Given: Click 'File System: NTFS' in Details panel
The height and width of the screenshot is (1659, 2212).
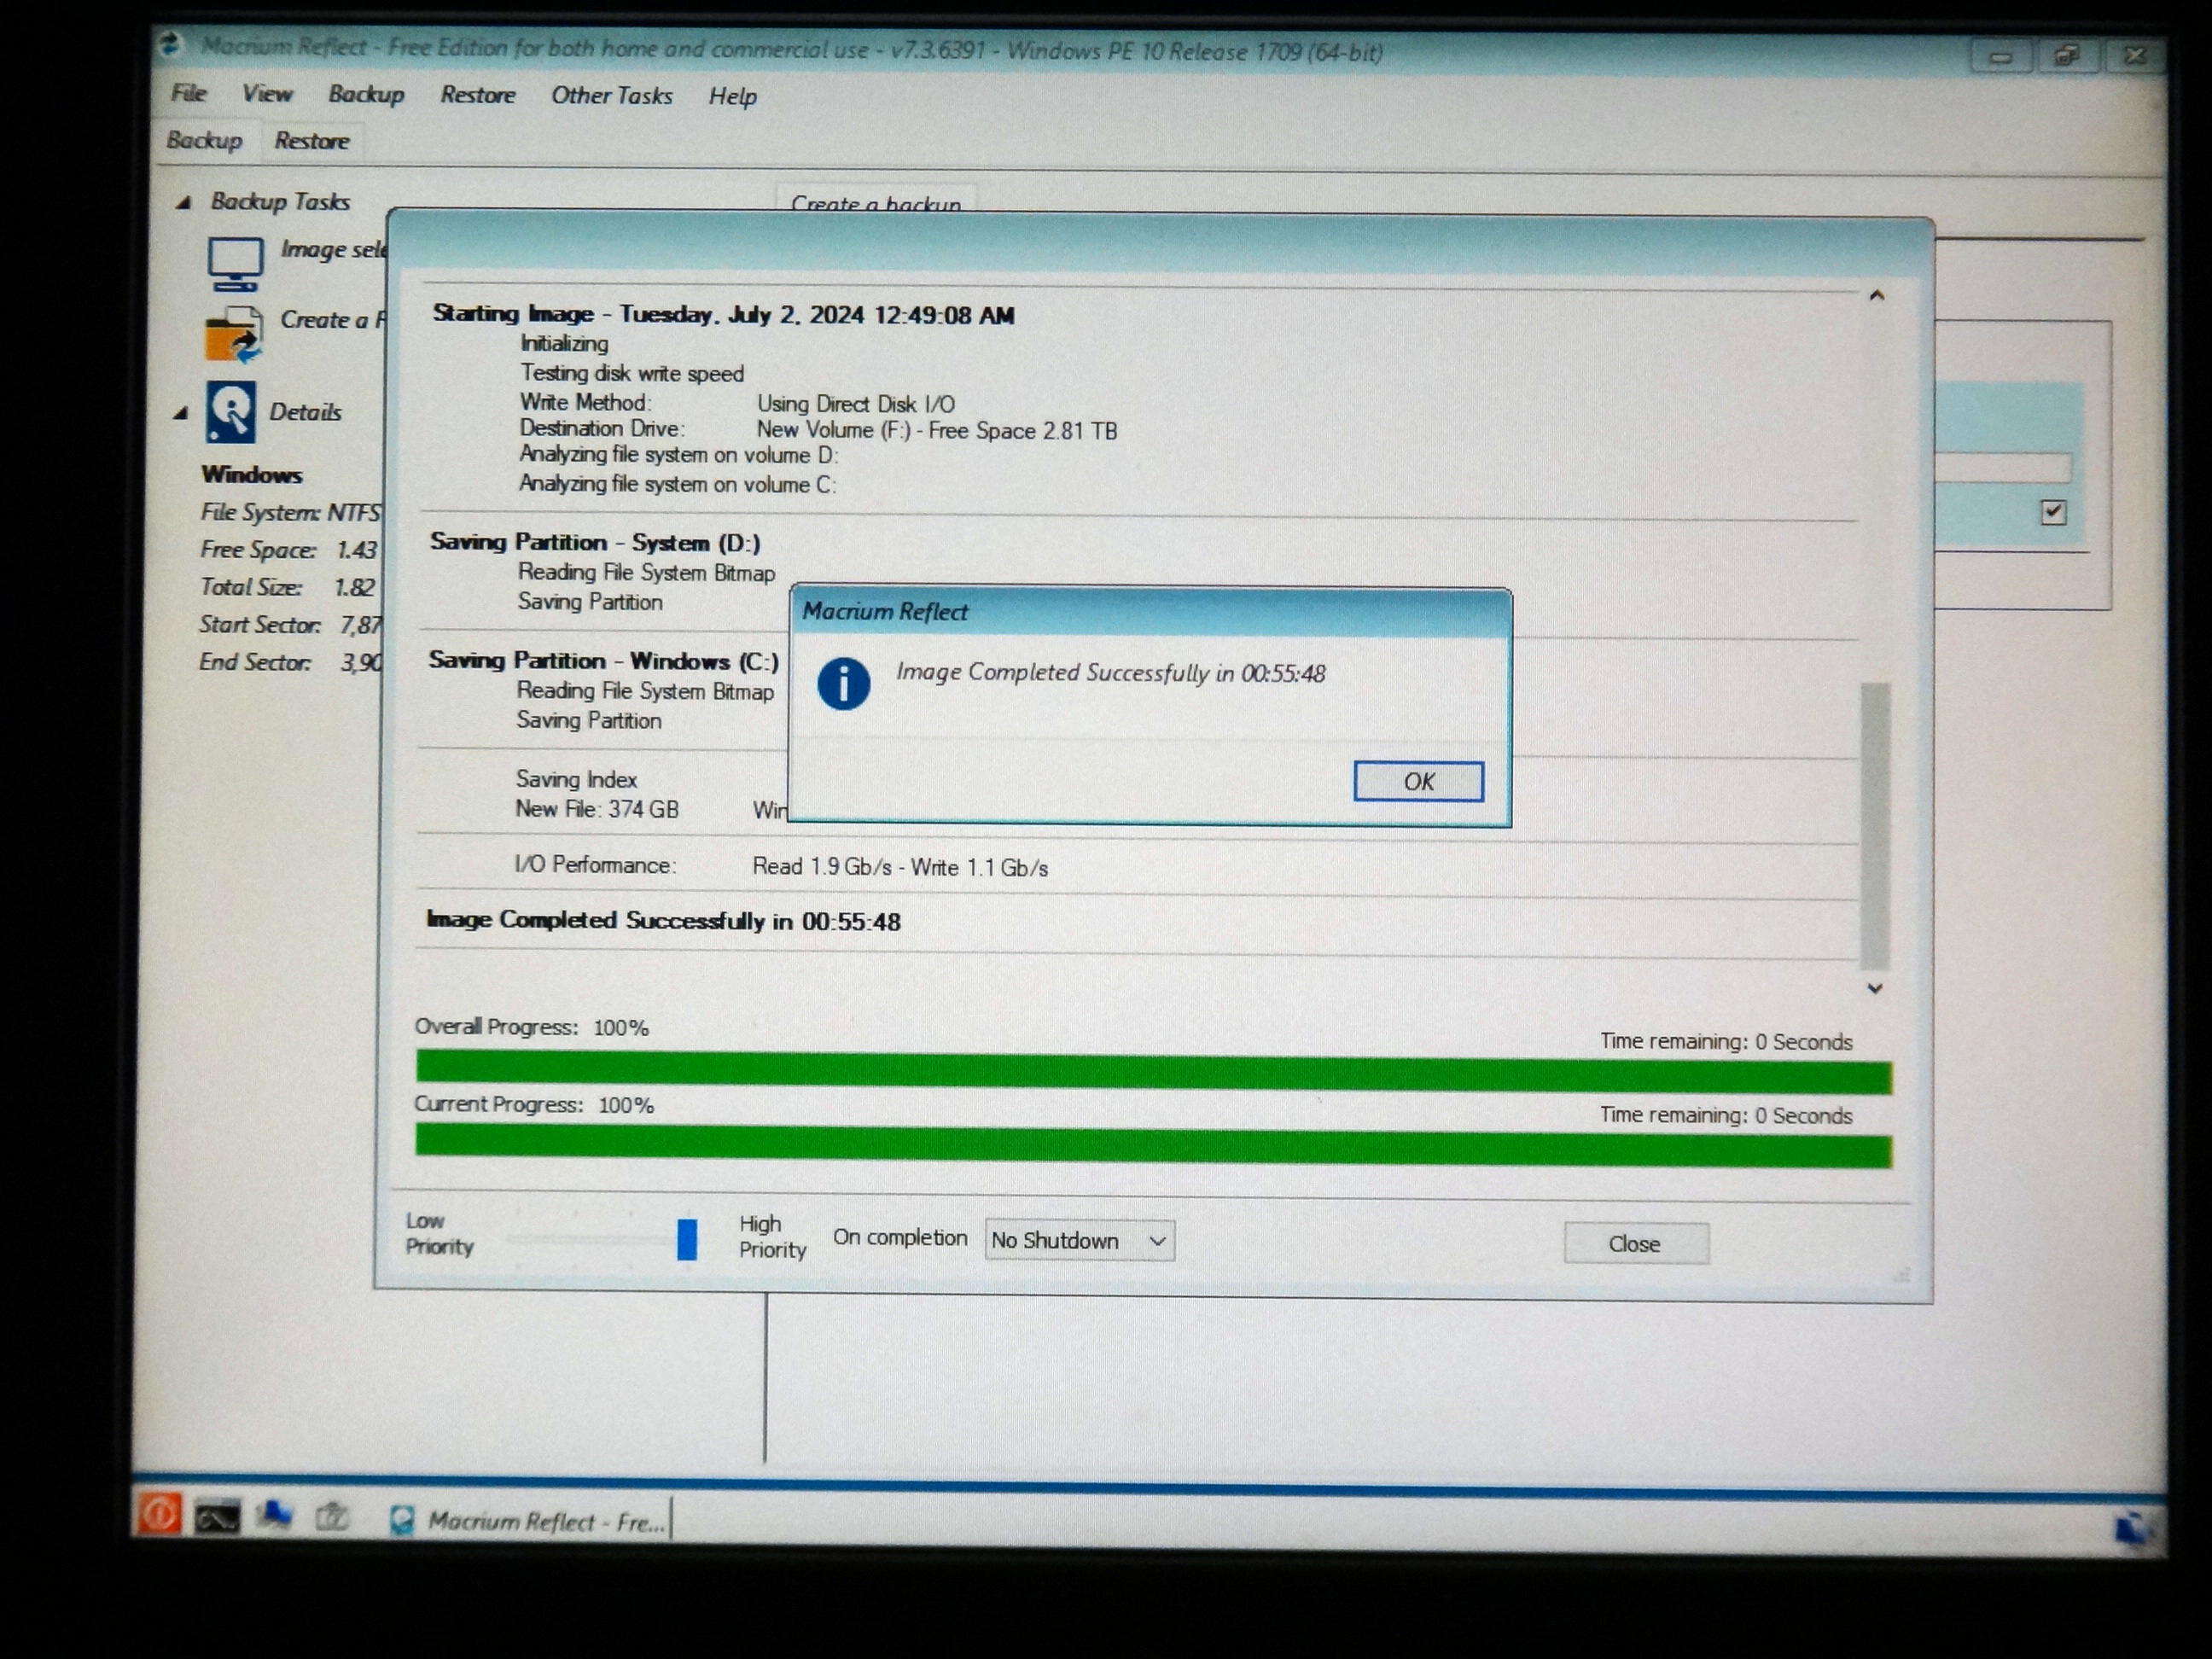Looking at the screenshot, I should (x=290, y=512).
